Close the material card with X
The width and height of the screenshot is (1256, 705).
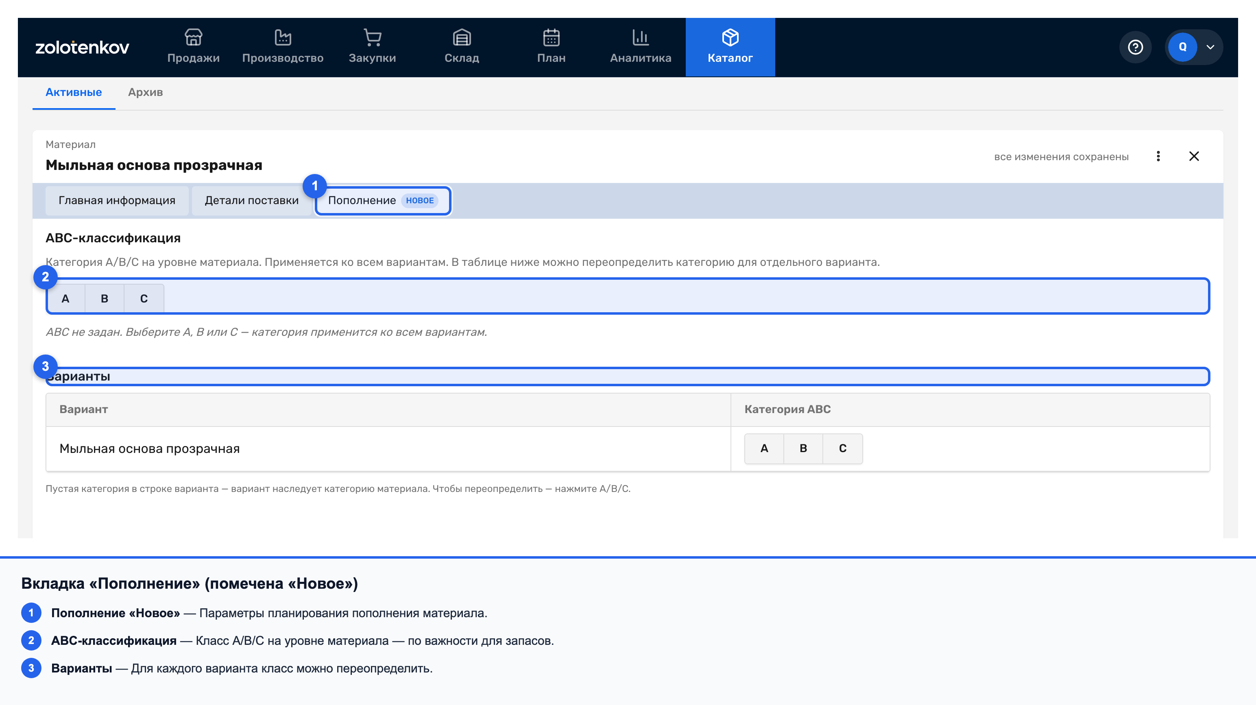click(x=1194, y=156)
